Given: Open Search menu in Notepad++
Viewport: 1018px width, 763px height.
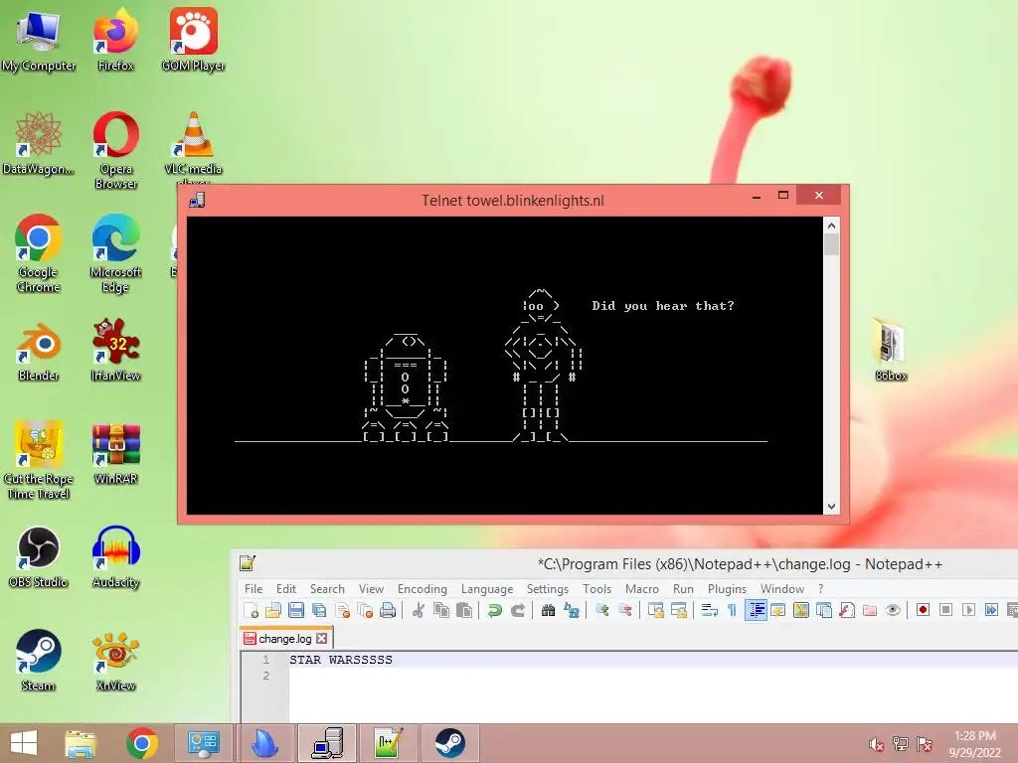Looking at the screenshot, I should [x=327, y=588].
